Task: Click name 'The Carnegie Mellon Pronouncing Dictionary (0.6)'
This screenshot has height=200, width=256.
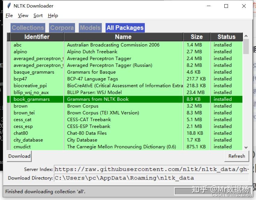Action: click(x=122, y=147)
